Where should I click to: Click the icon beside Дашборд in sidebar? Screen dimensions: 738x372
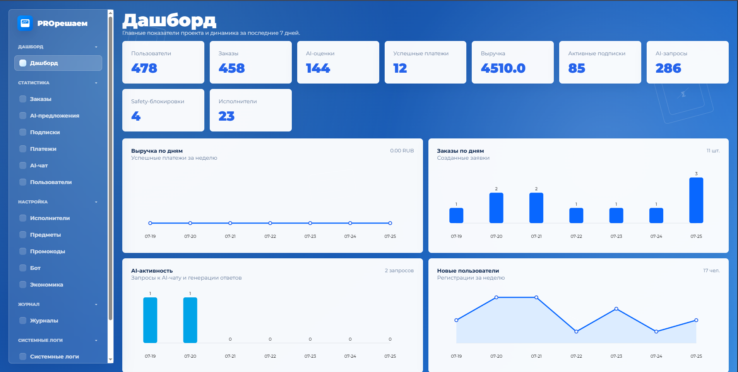coord(23,63)
